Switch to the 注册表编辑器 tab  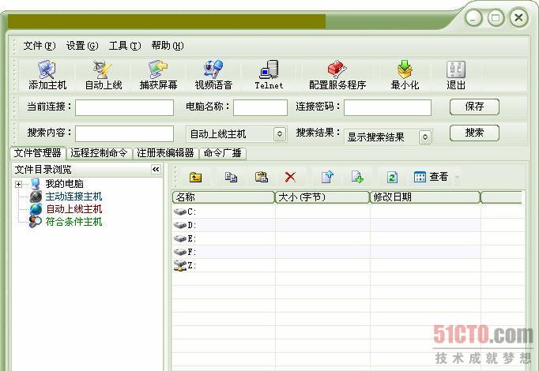click(x=165, y=153)
